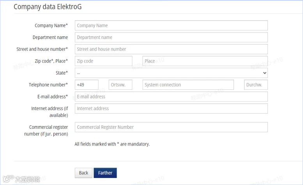Click the 'Department name' label

(x=50, y=37)
